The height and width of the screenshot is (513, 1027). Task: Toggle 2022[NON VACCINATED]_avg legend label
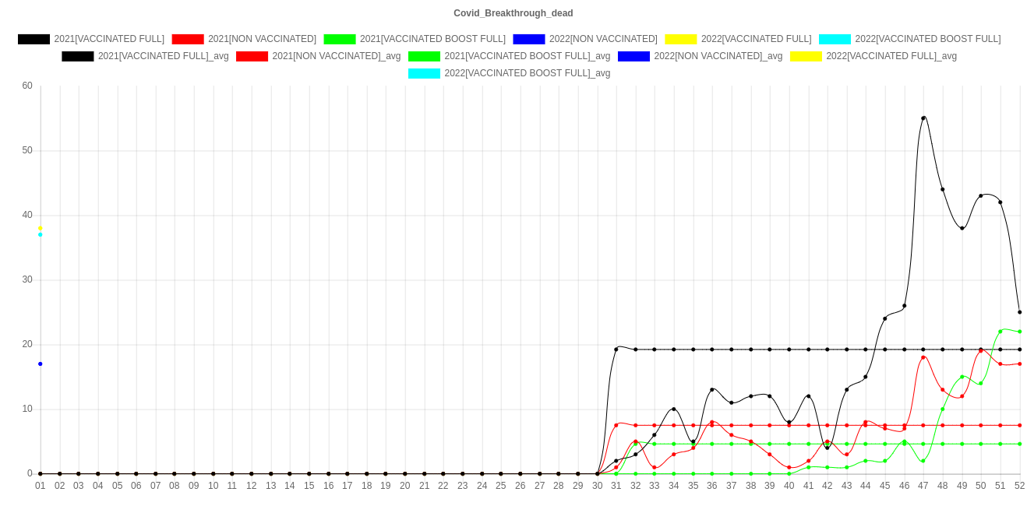(718, 56)
